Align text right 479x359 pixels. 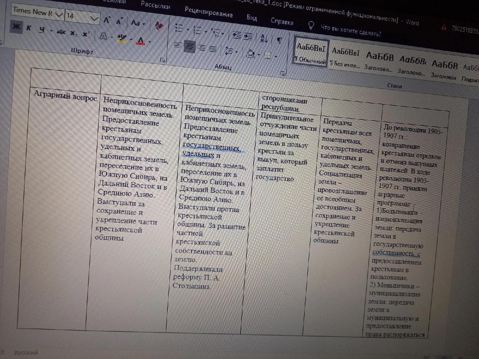click(202, 47)
